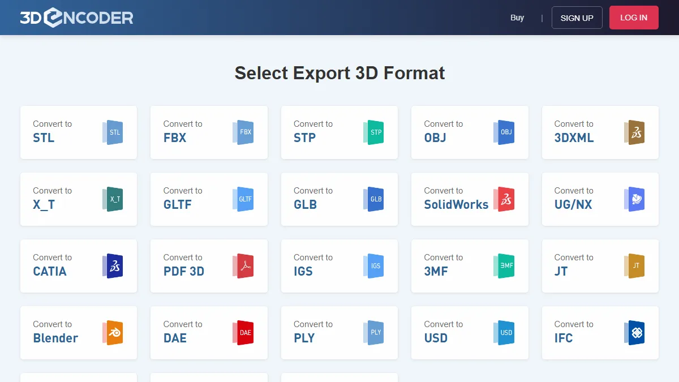Click the 3DEncoder logo
The width and height of the screenshot is (679, 382).
76,18
